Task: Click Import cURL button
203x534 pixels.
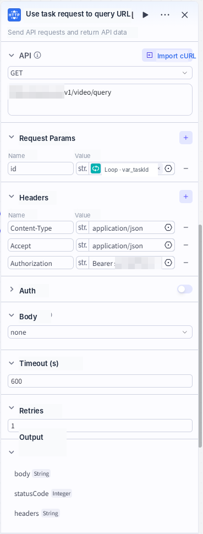Action: coord(169,56)
